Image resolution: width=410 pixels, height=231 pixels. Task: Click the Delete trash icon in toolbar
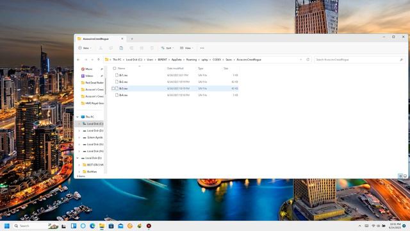coord(152,48)
